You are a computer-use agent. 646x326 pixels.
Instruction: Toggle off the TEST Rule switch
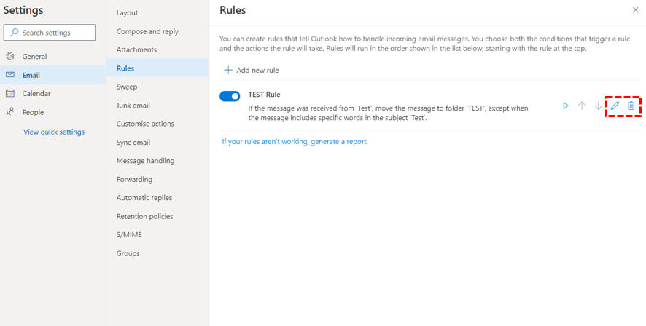(x=230, y=96)
